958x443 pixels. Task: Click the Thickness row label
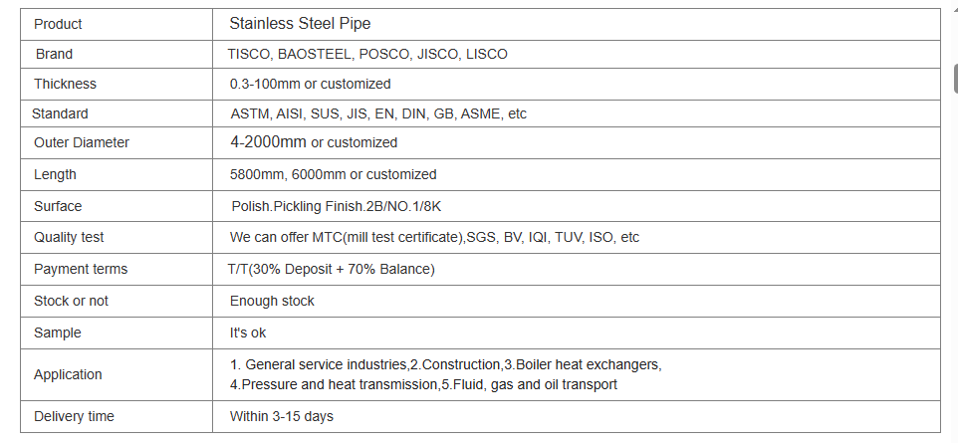(x=65, y=84)
